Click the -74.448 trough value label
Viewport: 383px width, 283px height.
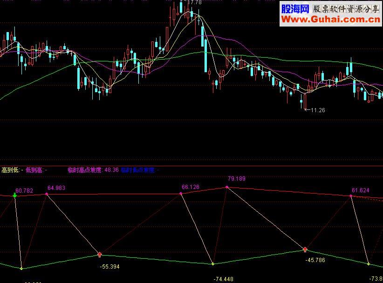[224, 279]
